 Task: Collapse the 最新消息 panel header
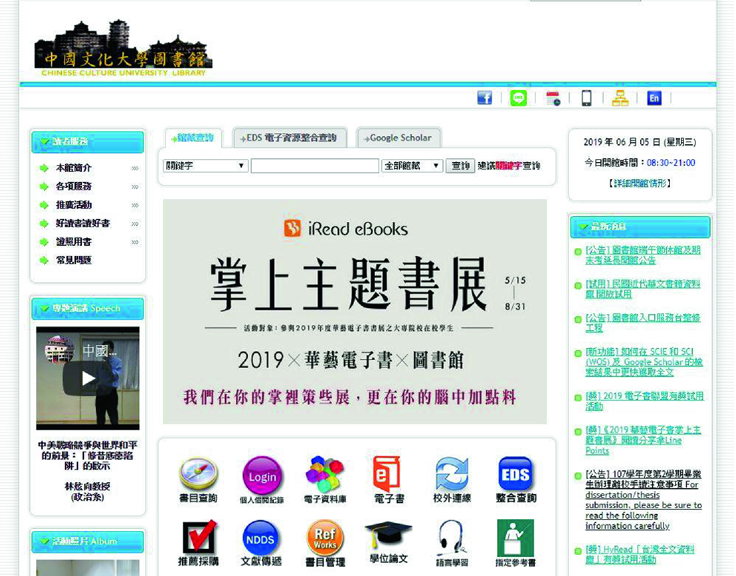tap(639, 227)
